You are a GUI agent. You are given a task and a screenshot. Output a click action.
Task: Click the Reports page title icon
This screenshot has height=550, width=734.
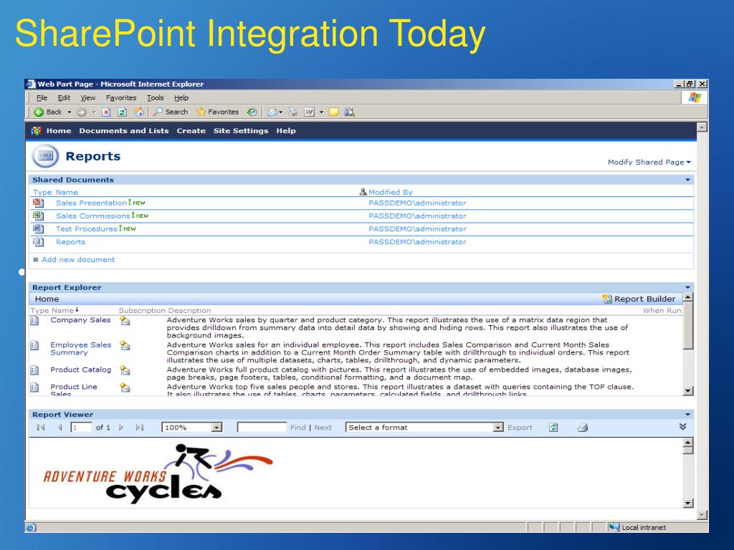click(x=45, y=155)
